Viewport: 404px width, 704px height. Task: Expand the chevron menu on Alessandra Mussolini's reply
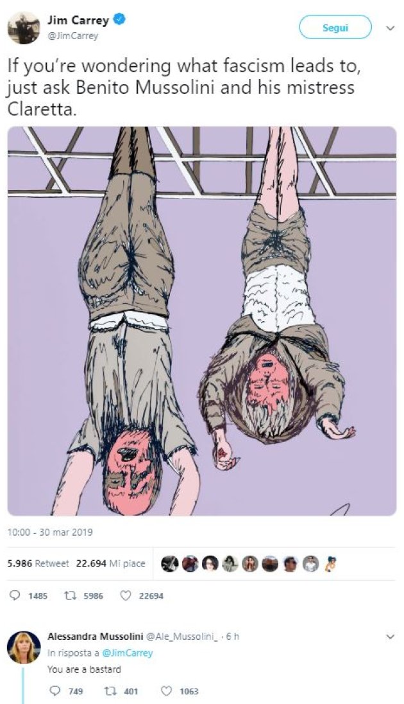390,637
